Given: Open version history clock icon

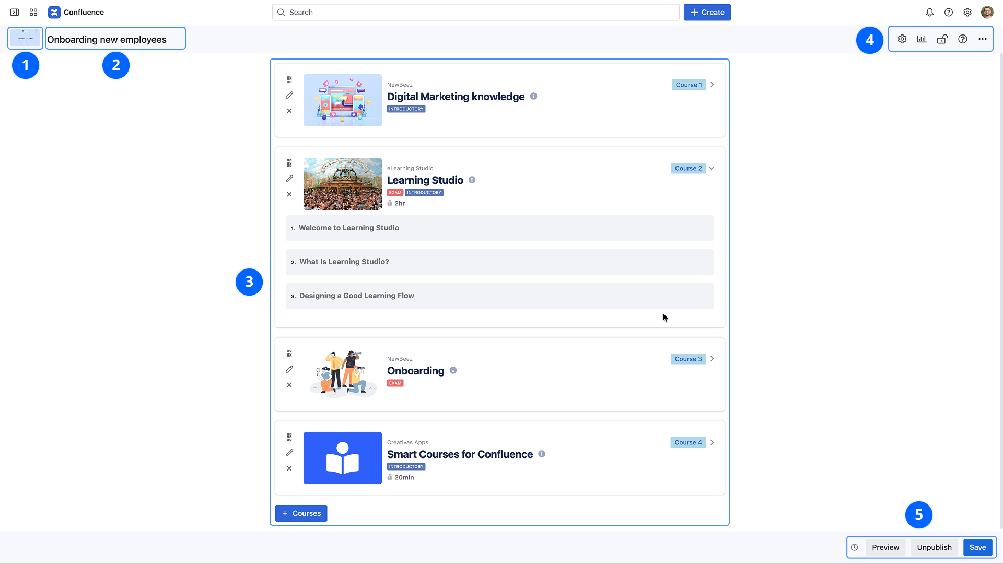Looking at the screenshot, I should (855, 547).
